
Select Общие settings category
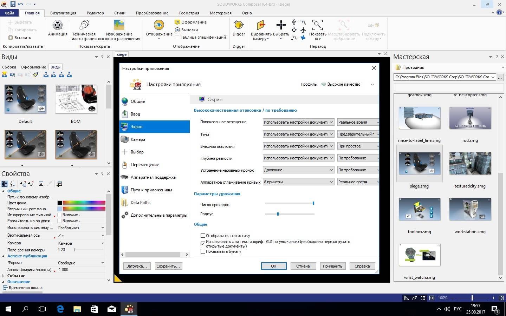(155, 101)
